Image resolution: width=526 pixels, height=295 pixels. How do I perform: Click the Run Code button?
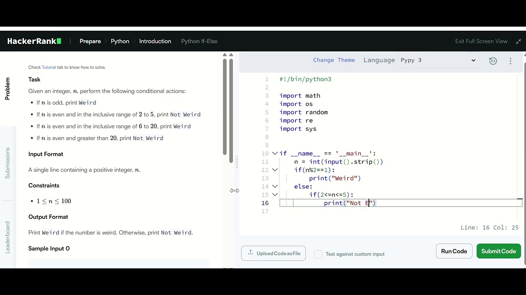pyautogui.click(x=454, y=251)
